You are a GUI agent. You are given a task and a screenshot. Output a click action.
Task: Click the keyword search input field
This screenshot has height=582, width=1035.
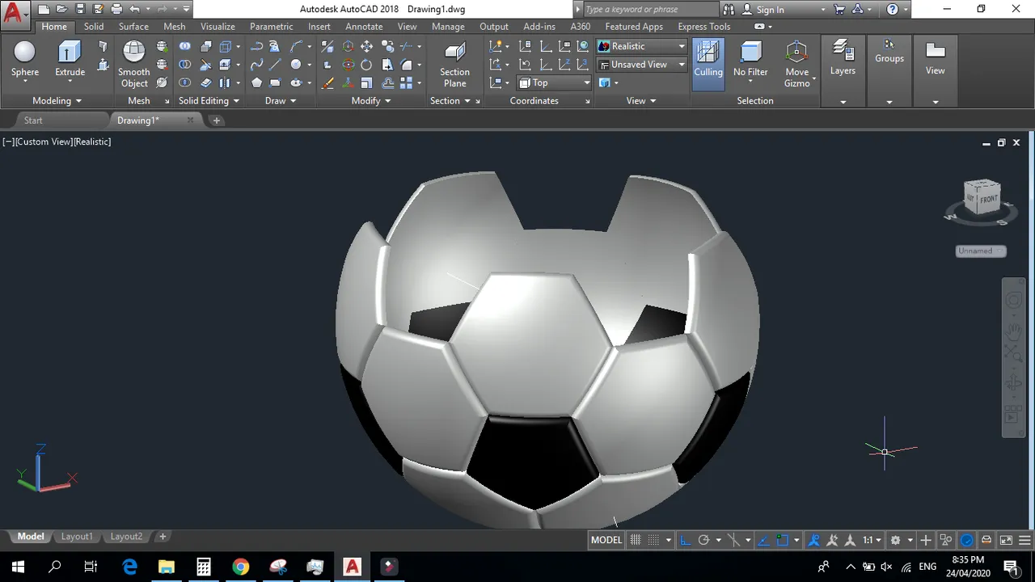click(x=649, y=10)
